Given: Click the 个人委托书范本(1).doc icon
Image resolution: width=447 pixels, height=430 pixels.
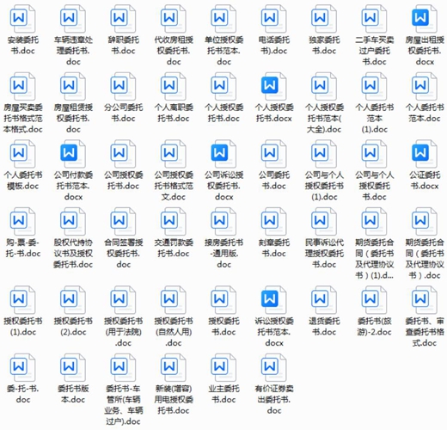Looking at the screenshot, I should coord(374,86).
